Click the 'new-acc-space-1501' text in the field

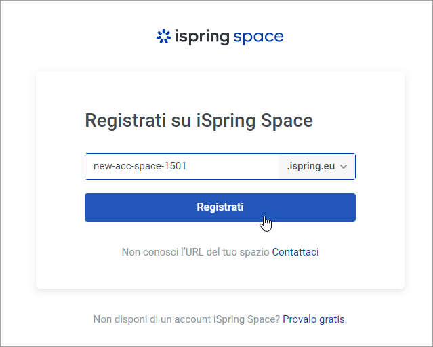[140, 166]
